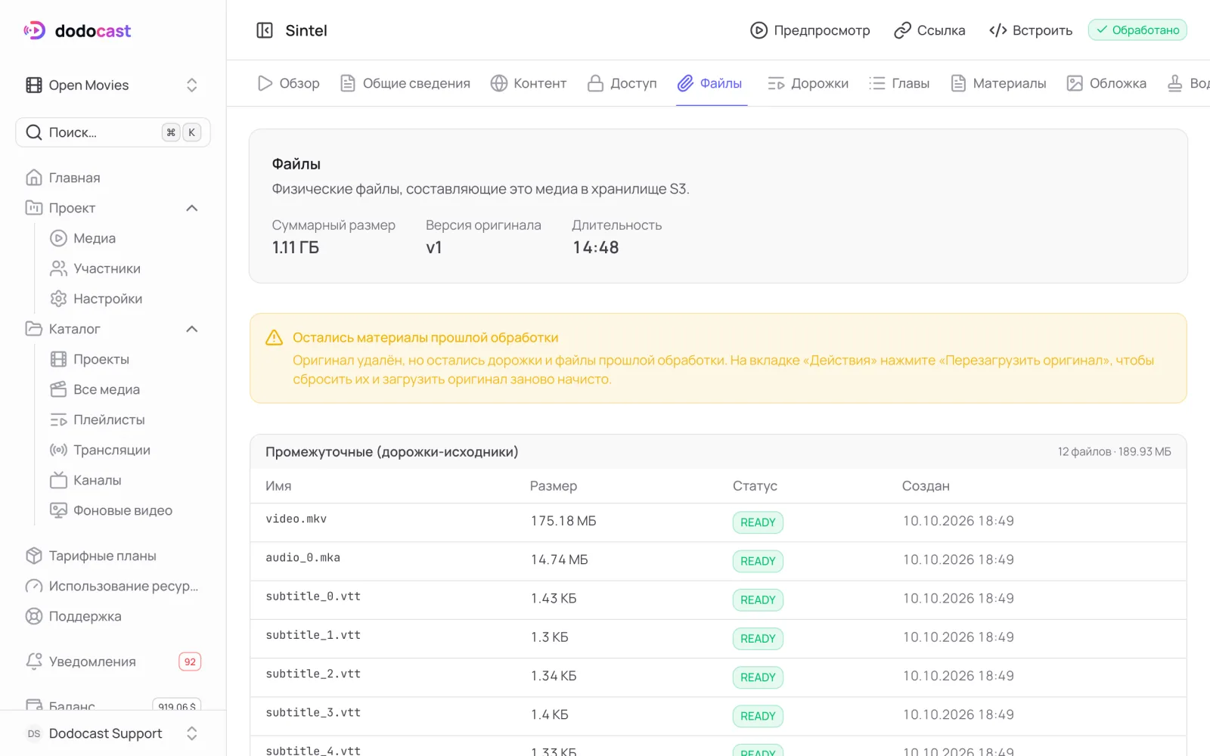This screenshot has height=756, width=1210.
Task: Open Трансляции broadcast icon in sidebar
Action: (x=58, y=450)
